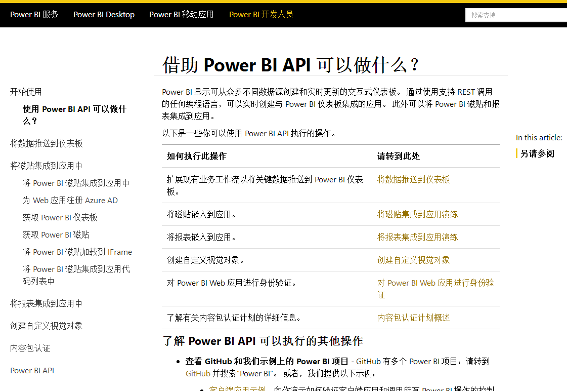
Task: Follow the 将报表集成到应用演练 link
Action: point(417,237)
